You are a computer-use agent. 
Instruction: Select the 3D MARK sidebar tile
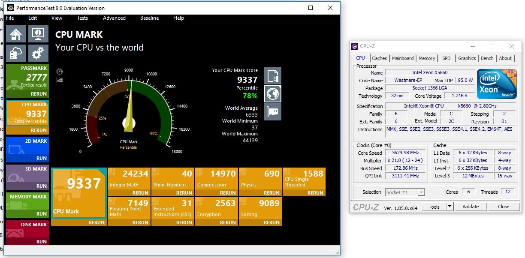click(27, 174)
